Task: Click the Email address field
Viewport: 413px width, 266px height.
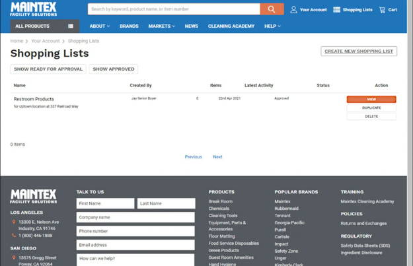Action: pos(135,245)
